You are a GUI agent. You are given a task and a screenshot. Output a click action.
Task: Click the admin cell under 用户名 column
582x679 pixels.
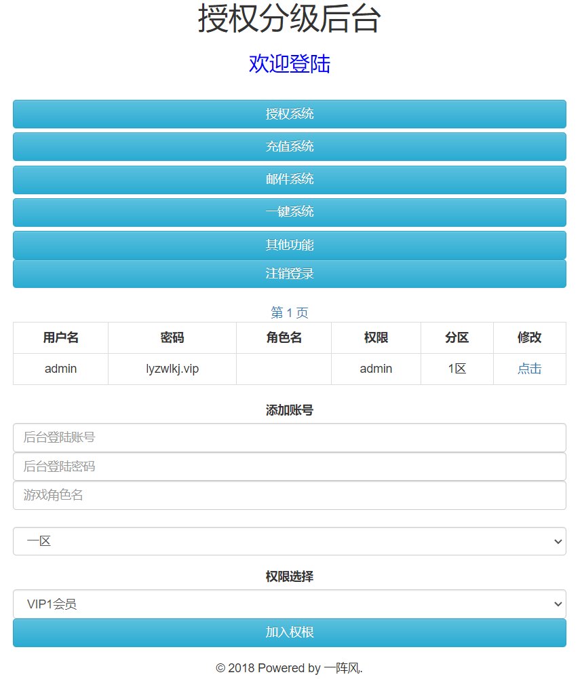[60, 369]
